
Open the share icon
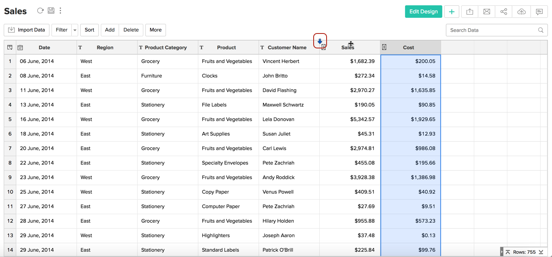pyautogui.click(x=503, y=12)
